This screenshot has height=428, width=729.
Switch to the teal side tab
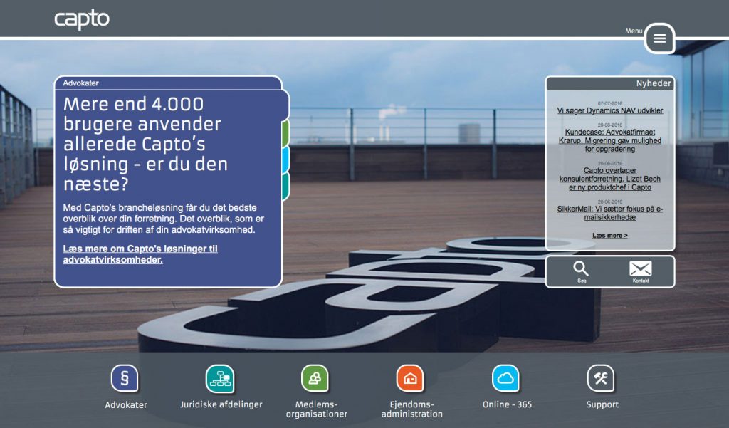tap(286, 186)
